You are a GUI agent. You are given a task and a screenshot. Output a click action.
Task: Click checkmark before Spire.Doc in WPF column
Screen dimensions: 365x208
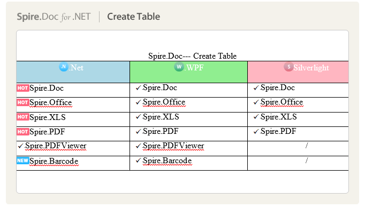139,87
